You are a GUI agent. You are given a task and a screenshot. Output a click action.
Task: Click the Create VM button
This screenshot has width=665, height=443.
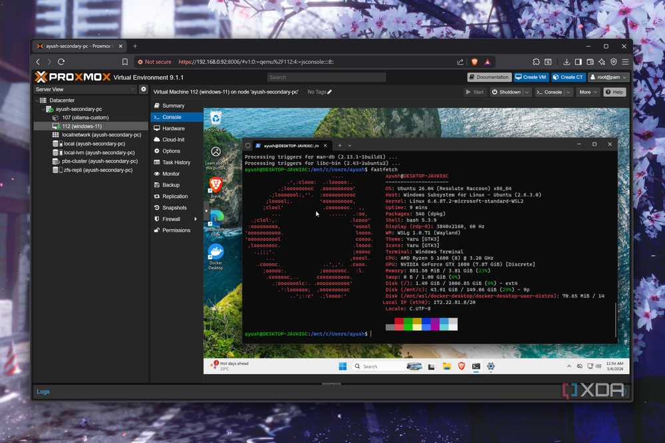(531, 77)
